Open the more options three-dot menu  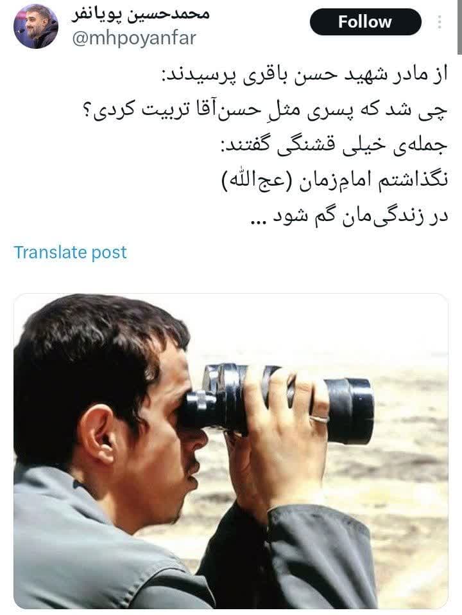click(x=440, y=22)
